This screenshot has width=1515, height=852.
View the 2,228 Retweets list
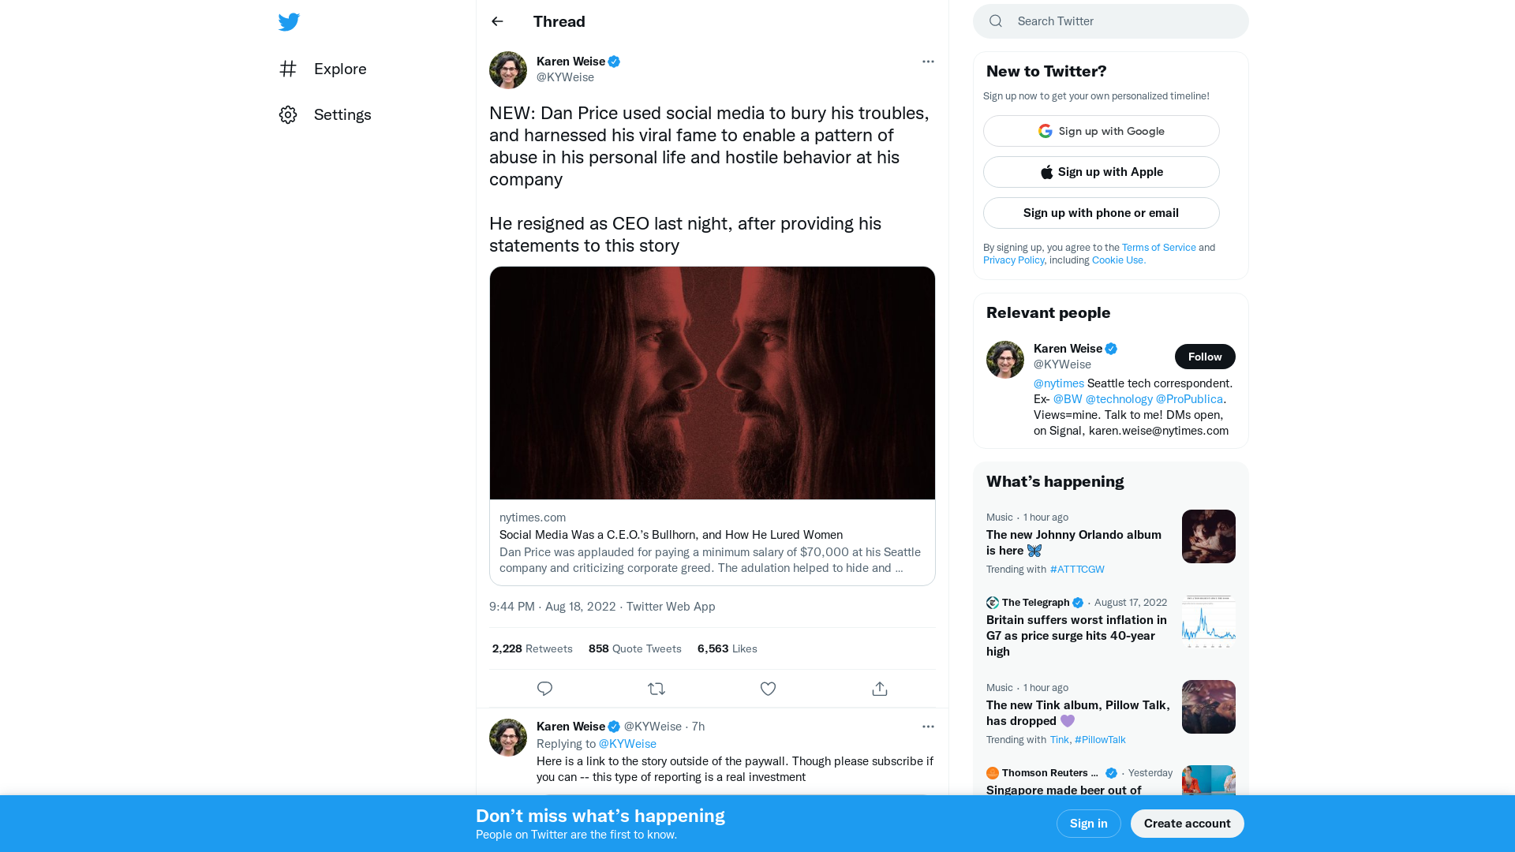point(532,648)
